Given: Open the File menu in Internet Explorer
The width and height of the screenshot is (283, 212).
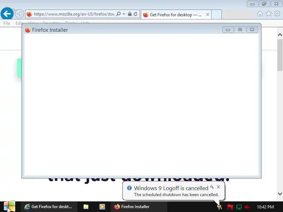Looking at the screenshot, I should [x=7, y=23].
